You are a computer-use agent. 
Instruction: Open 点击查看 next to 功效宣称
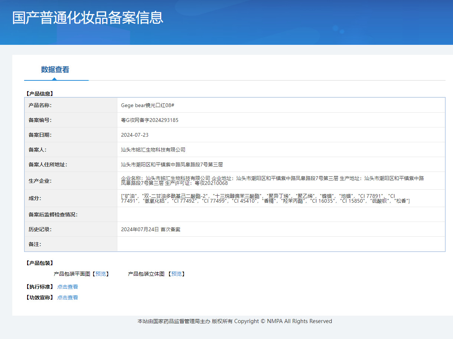(68, 298)
